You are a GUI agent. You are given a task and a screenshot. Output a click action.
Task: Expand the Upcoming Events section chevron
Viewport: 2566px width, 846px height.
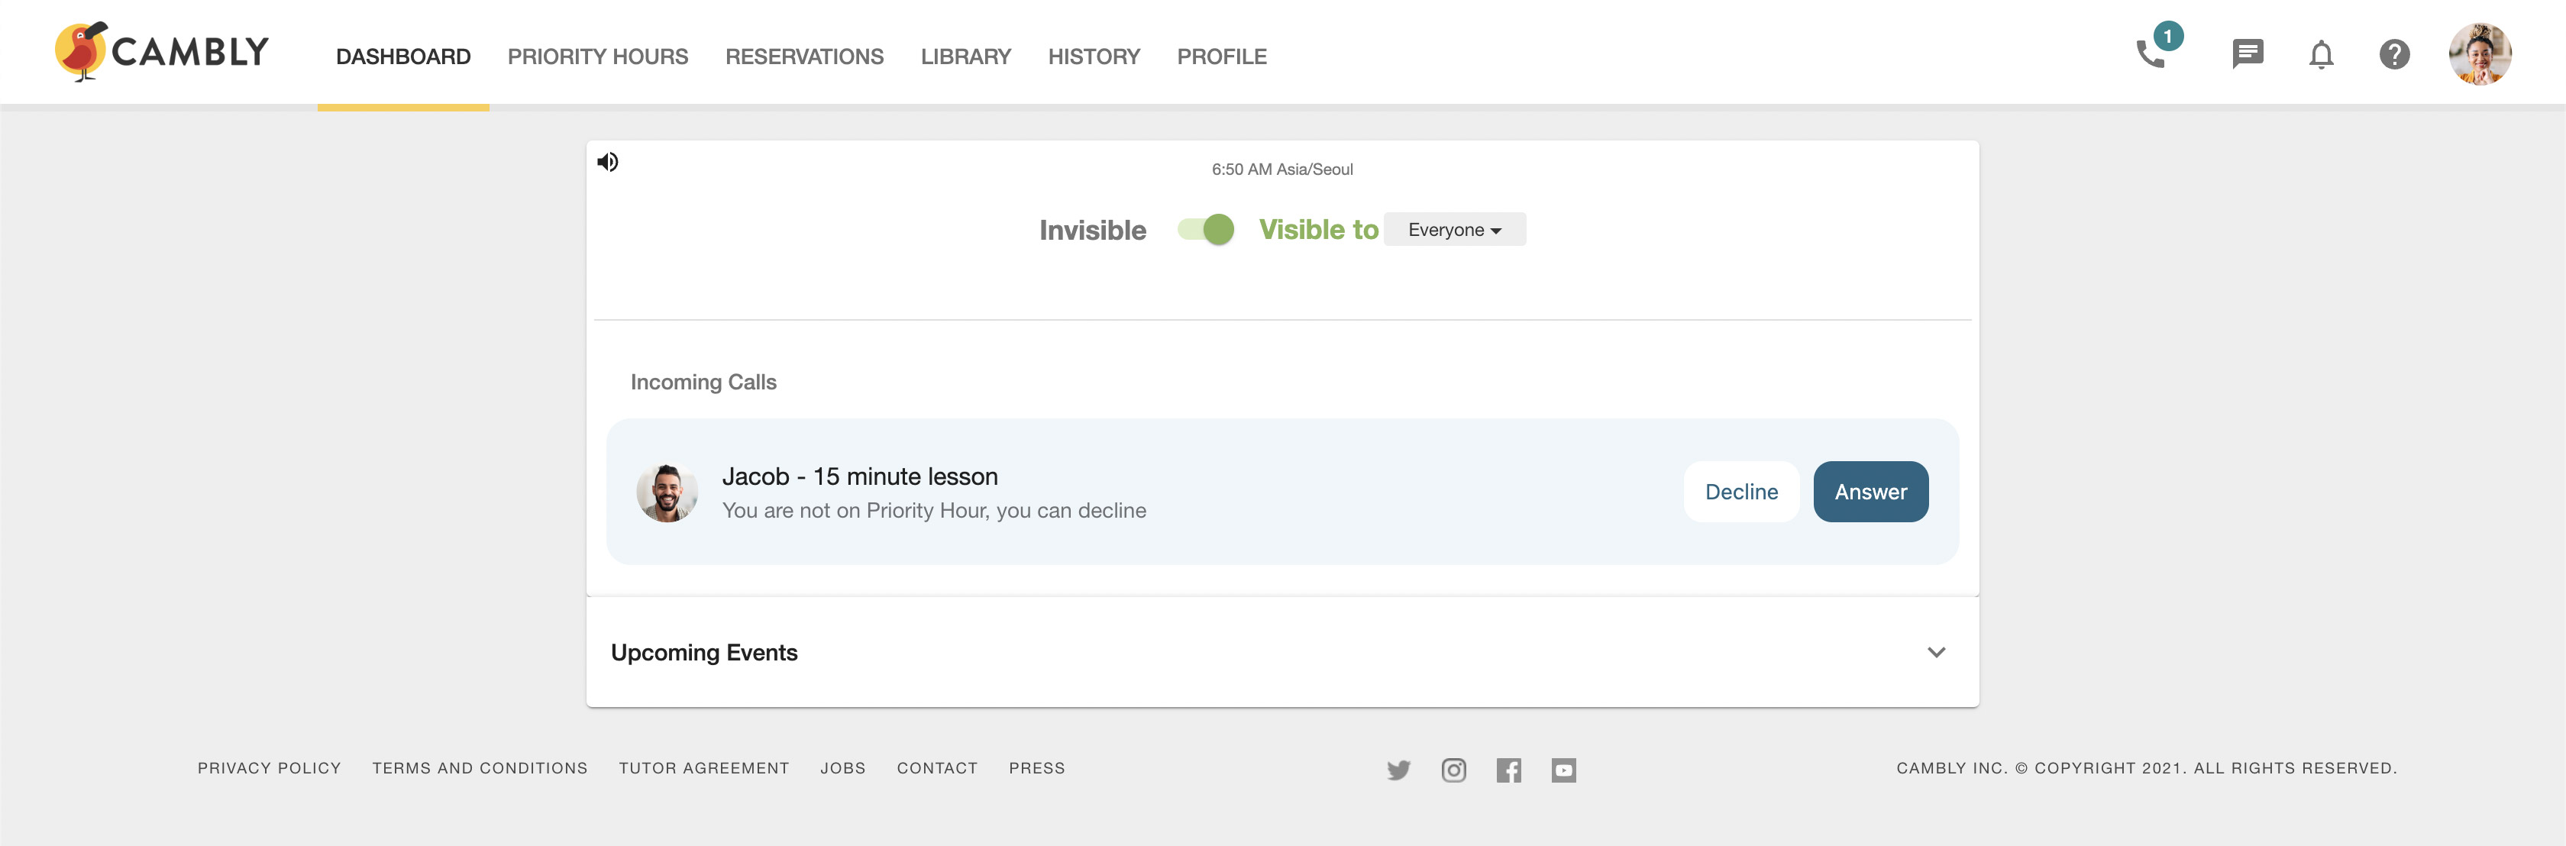[1935, 653]
